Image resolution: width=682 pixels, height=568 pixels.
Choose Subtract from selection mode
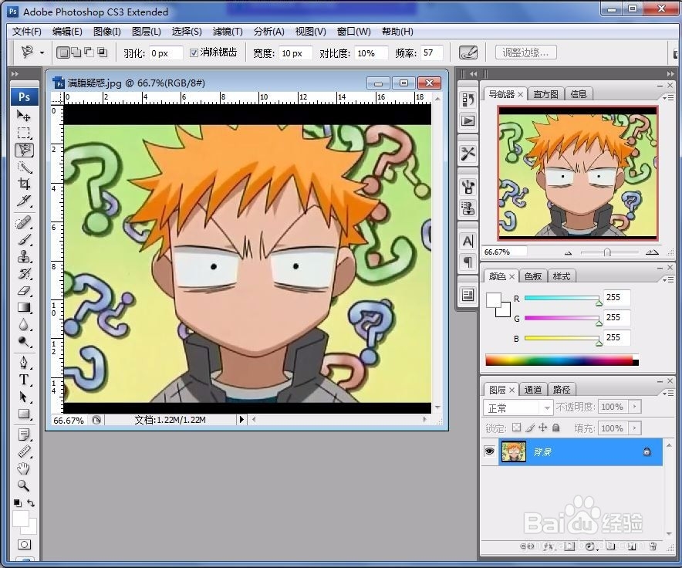click(89, 52)
